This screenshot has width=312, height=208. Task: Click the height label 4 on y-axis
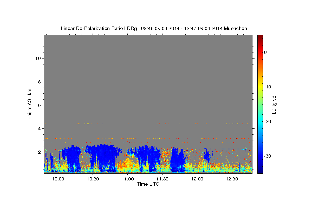(x=39, y=128)
